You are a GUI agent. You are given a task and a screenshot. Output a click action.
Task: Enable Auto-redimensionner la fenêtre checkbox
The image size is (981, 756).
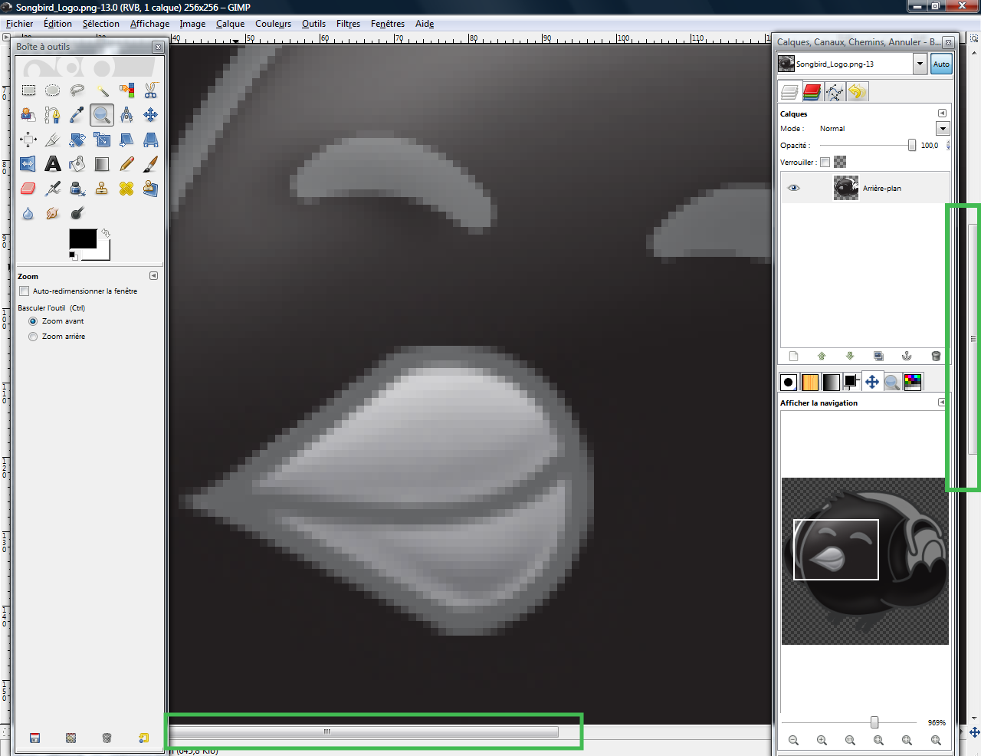pos(25,291)
